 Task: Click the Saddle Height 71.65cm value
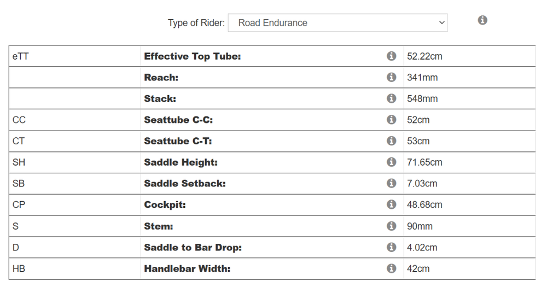tap(424, 162)
